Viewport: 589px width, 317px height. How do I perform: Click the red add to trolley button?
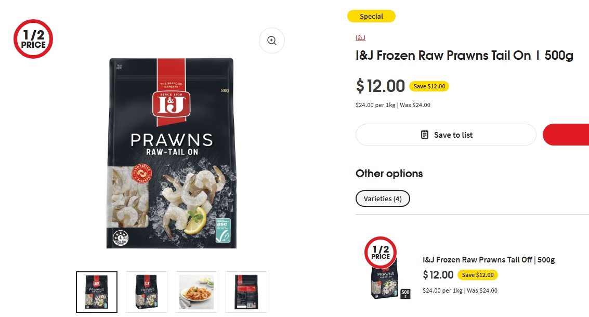[x=566, y=135]
